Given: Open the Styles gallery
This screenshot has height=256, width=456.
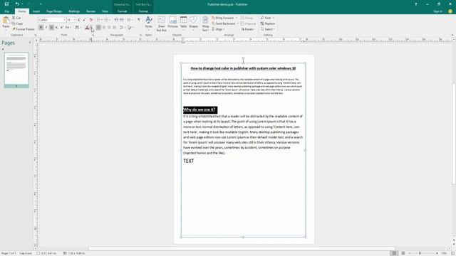Looking at the screenshot, I should (149, 23).
